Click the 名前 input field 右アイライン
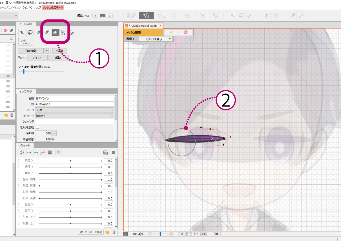341x241 pixels. click(75, 98)
